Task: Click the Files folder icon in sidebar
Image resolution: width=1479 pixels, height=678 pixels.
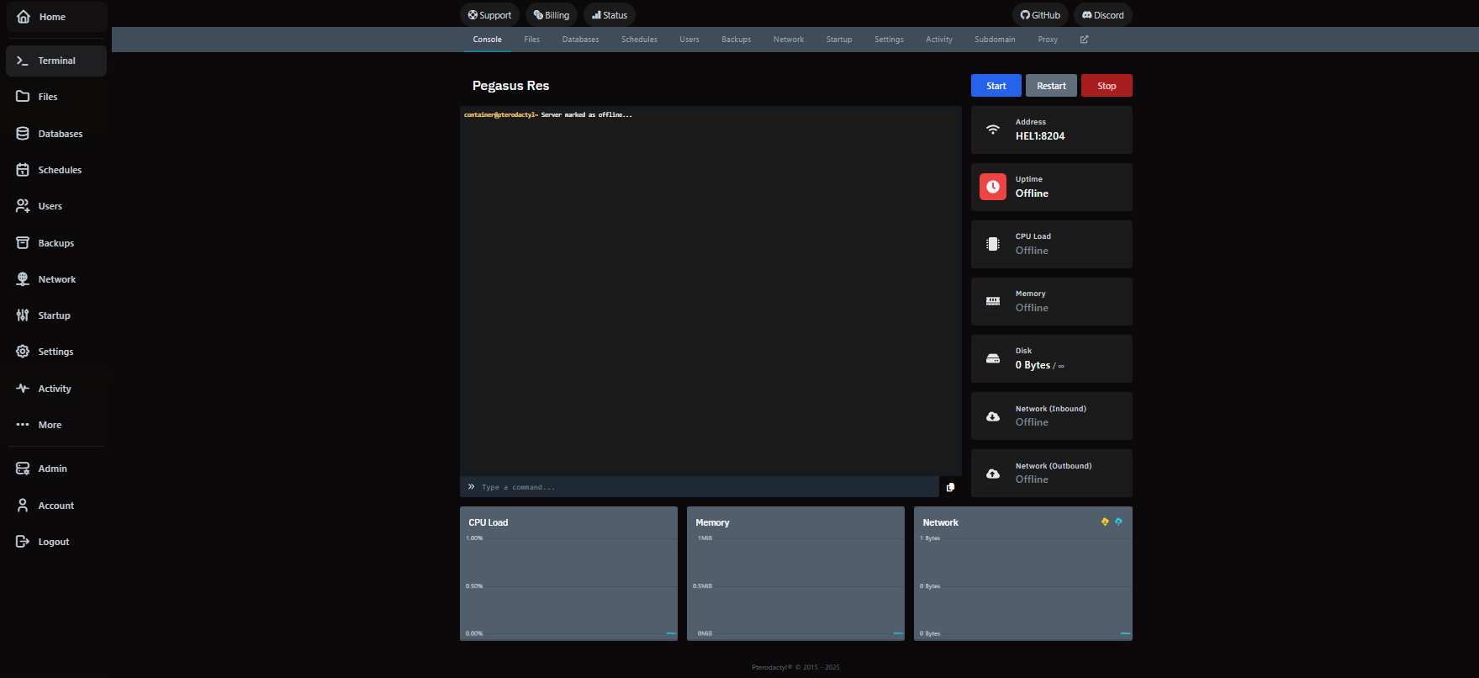Action: pyautogui.click(x=23, y=97)
